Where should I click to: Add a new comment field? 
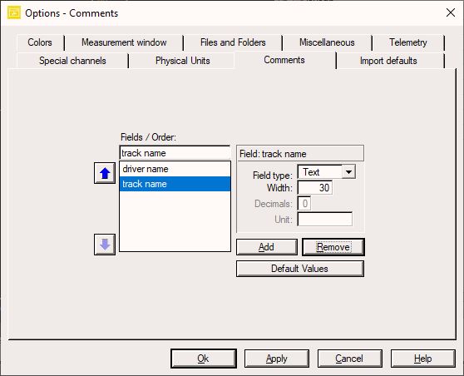[x=267, y=247]
